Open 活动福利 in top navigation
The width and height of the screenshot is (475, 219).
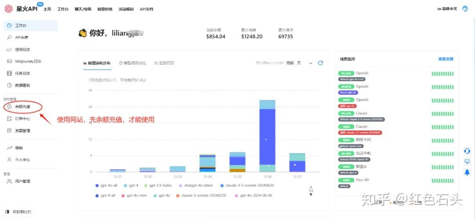point(126,9)
